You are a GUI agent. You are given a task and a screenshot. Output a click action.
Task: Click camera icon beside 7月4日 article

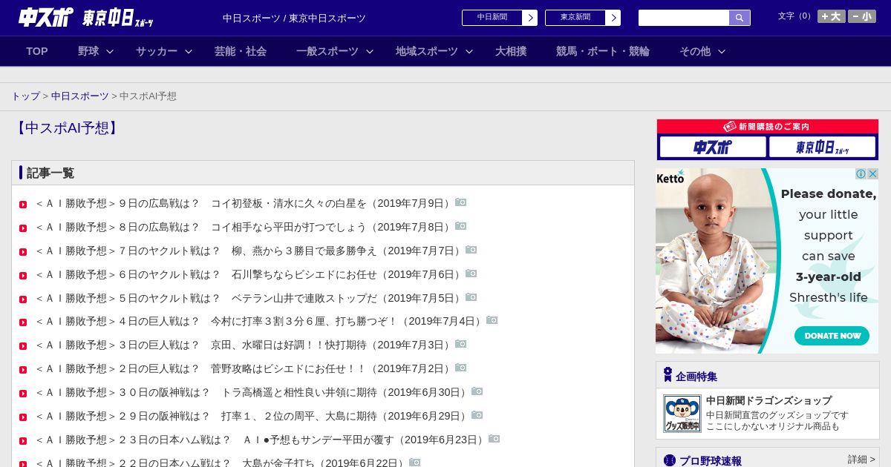point(492,320)
